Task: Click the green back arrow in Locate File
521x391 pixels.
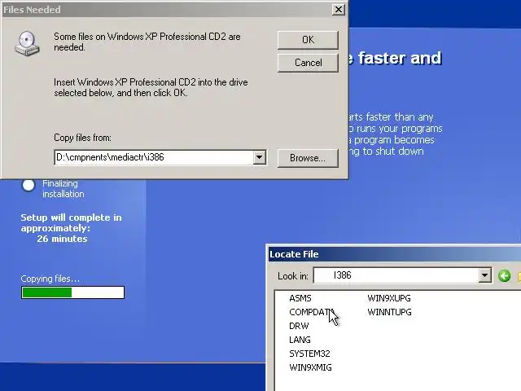Action: click(x=504, y=275)
